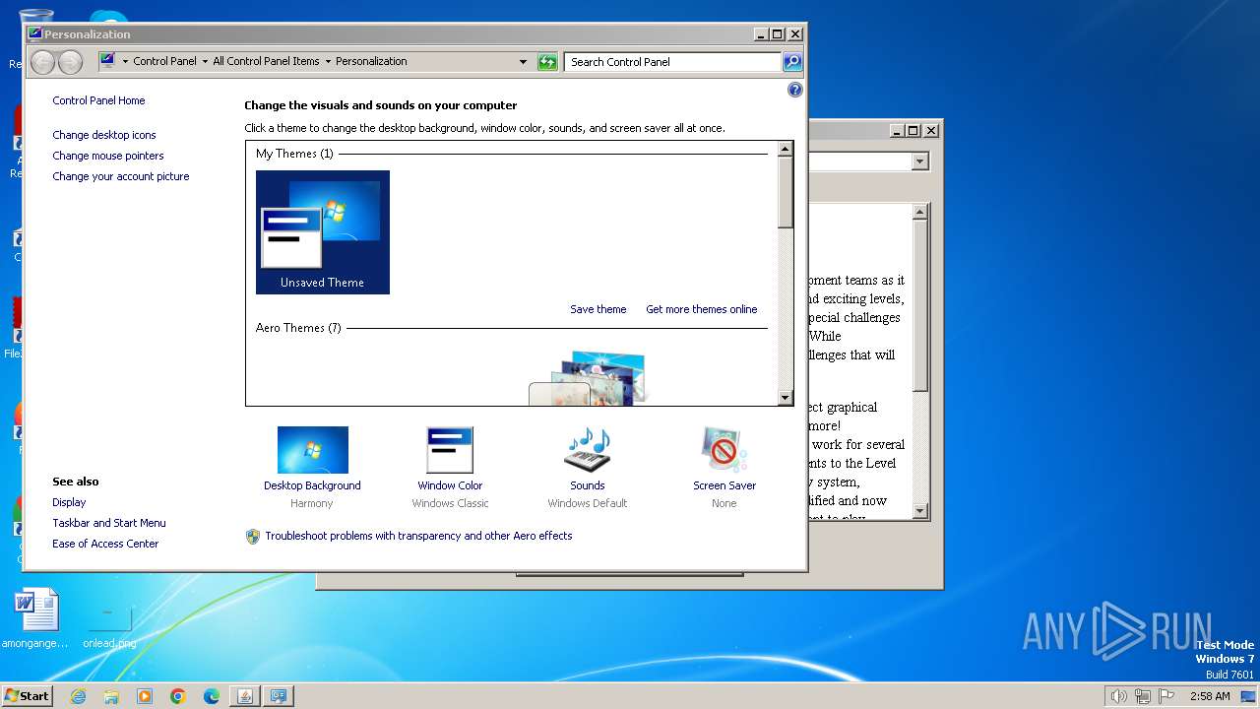Switch to the Java app taskbar button

(x=245, y=696)
